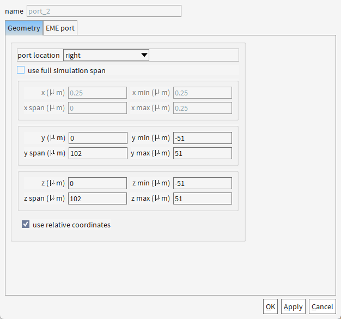341x319 pixels.
Task: Click the y span field showing 102
Action: [98, 153]
